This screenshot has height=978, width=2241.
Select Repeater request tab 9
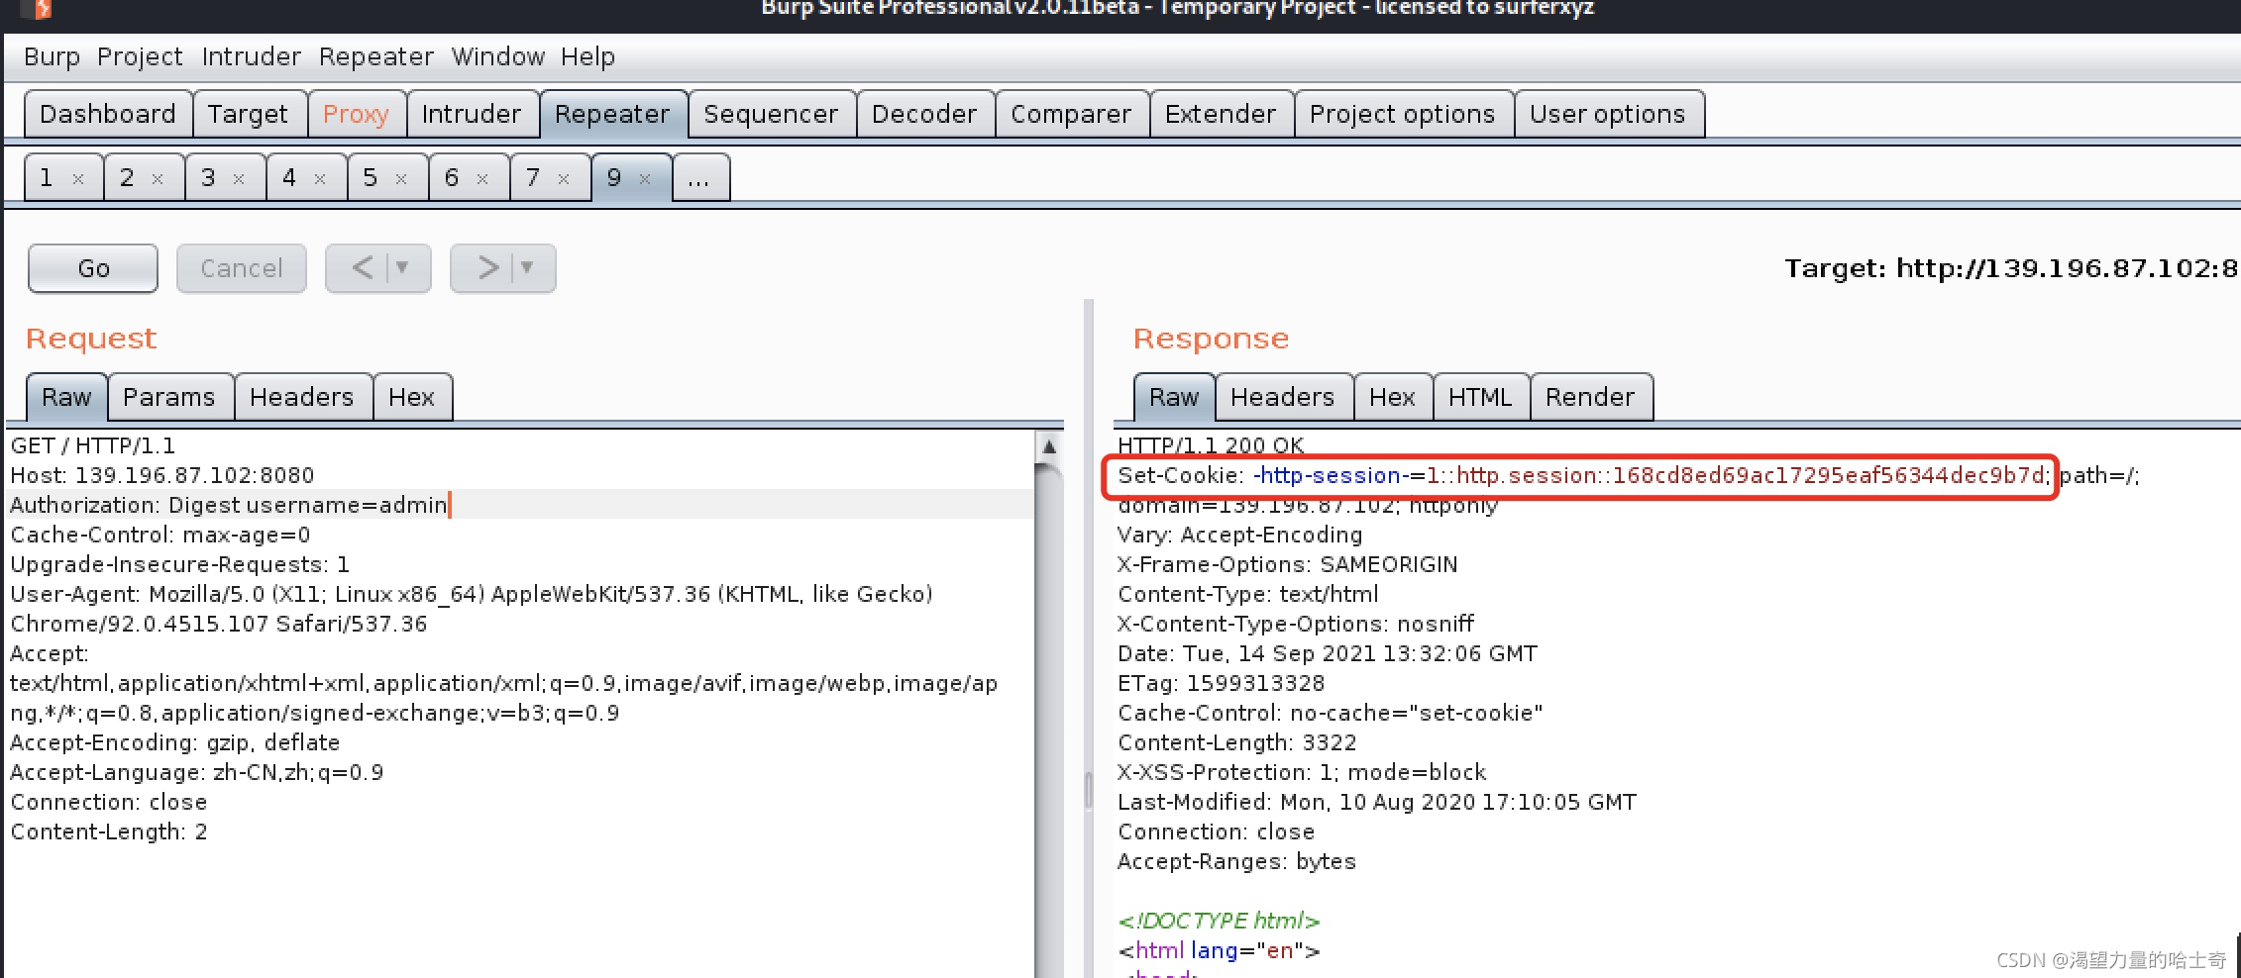point(614,178)
